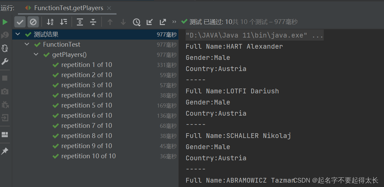This screenshot has height=187, width=384.
Task: Select repetition 7 of 10
Action: tap(95, 126)
